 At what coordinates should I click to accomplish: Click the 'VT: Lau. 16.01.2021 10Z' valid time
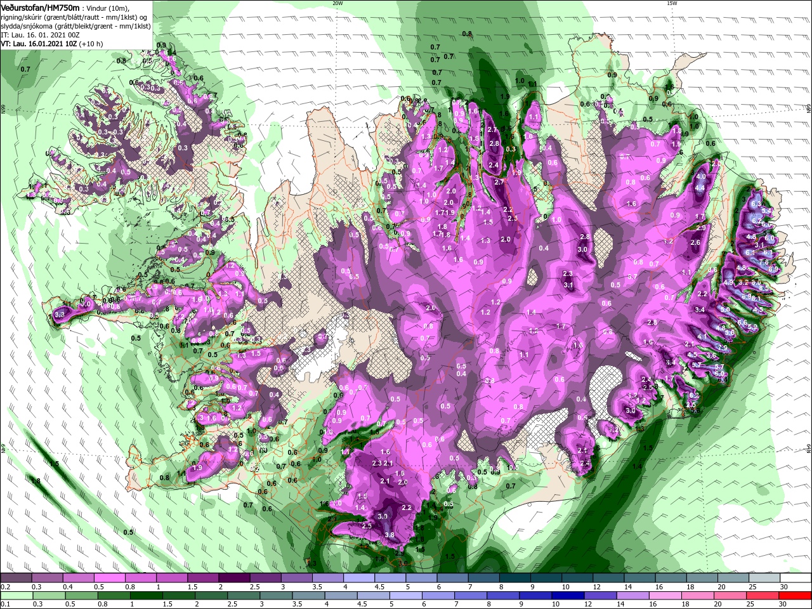[39, 44]
